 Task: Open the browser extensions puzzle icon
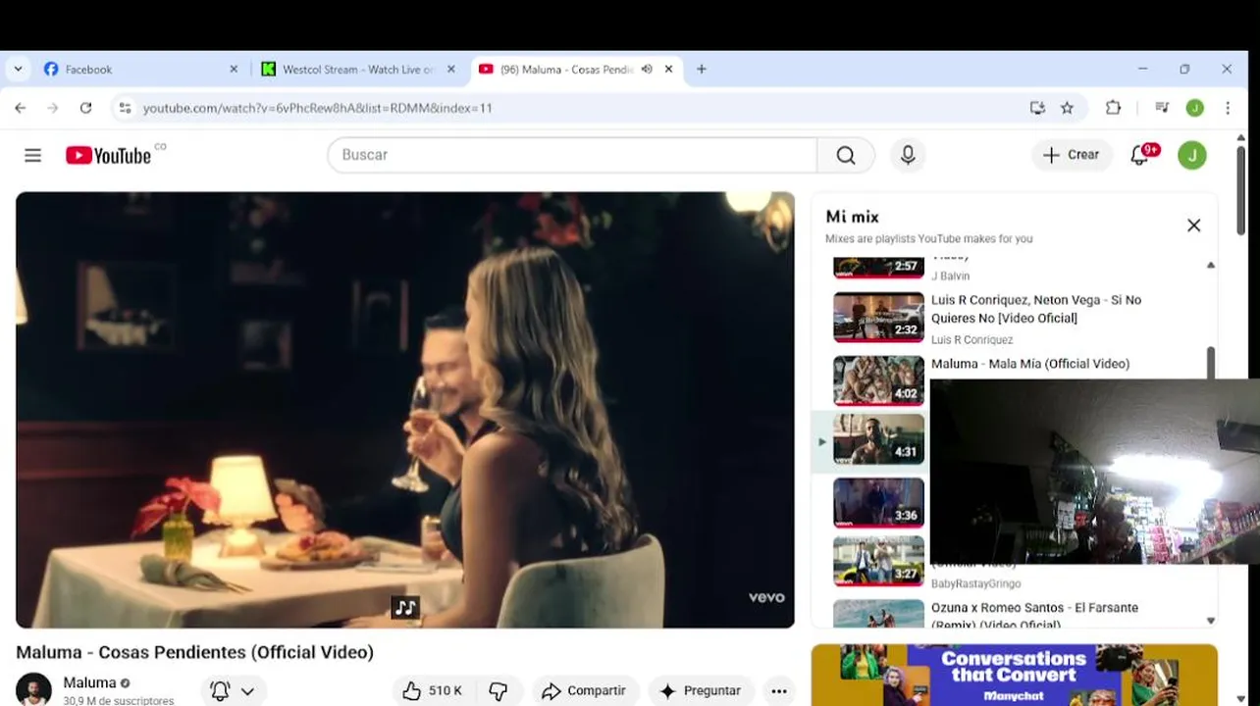[x=1113, y=108]
